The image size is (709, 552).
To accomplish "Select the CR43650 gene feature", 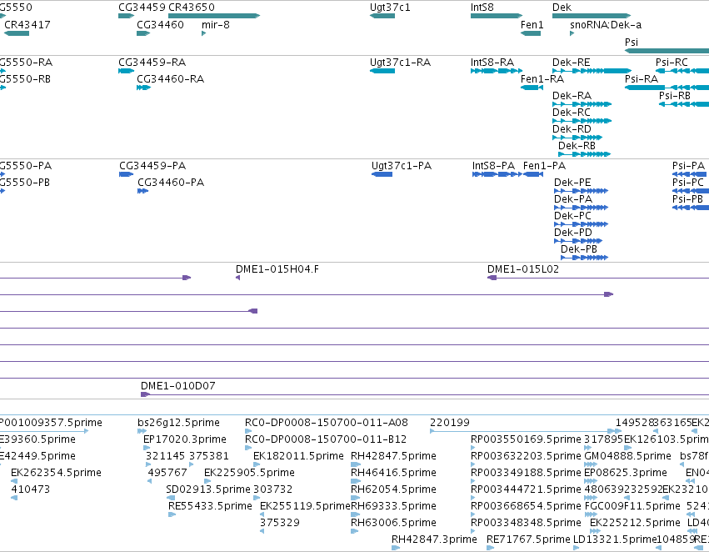I will click(214, 16).
